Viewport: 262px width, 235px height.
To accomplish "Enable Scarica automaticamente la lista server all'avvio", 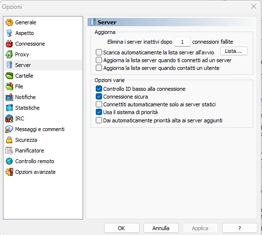I will pyautogui.click(x=99, y=52).
